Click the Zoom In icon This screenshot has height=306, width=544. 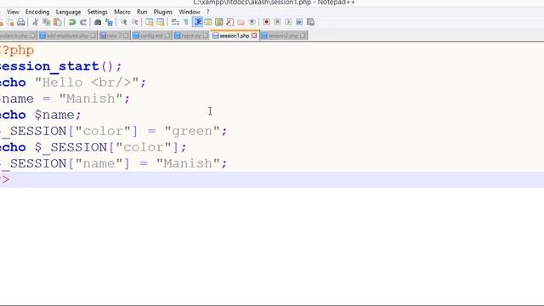click(123, 22)
